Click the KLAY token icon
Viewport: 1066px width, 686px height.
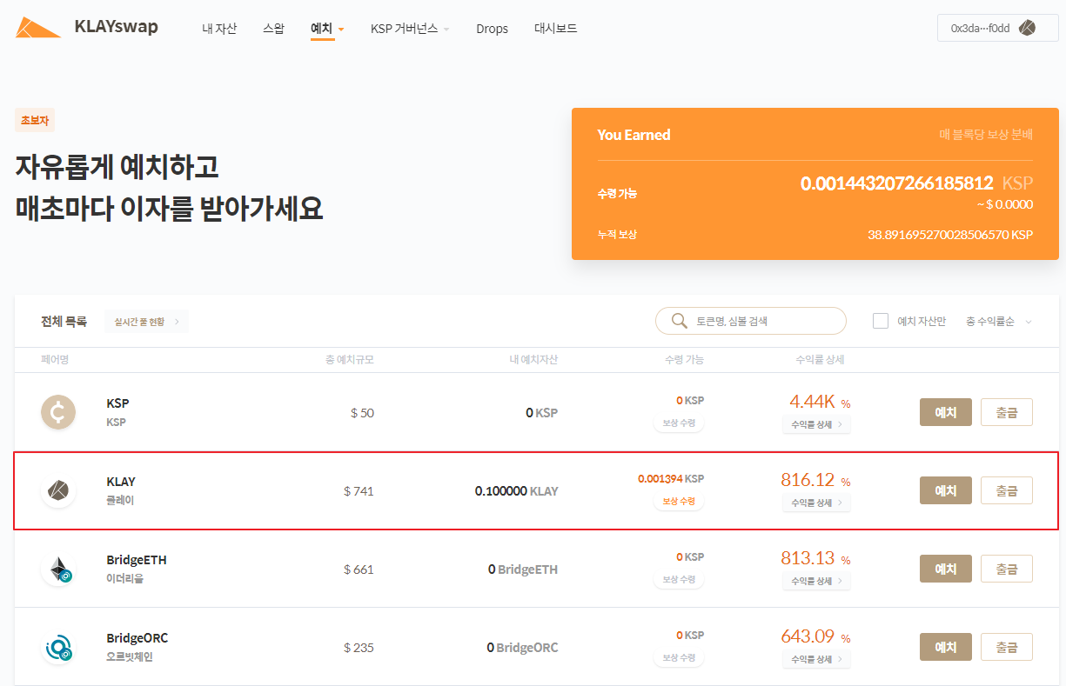pos(58,491)
